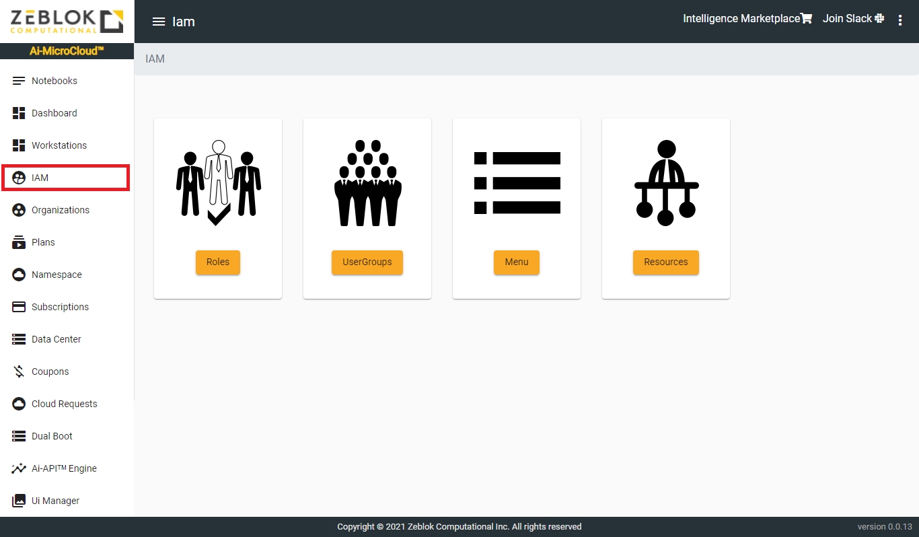The image size is (919, 537).
Task: Click the Data Center sidebar icon
Action: [x=19, y=339]
